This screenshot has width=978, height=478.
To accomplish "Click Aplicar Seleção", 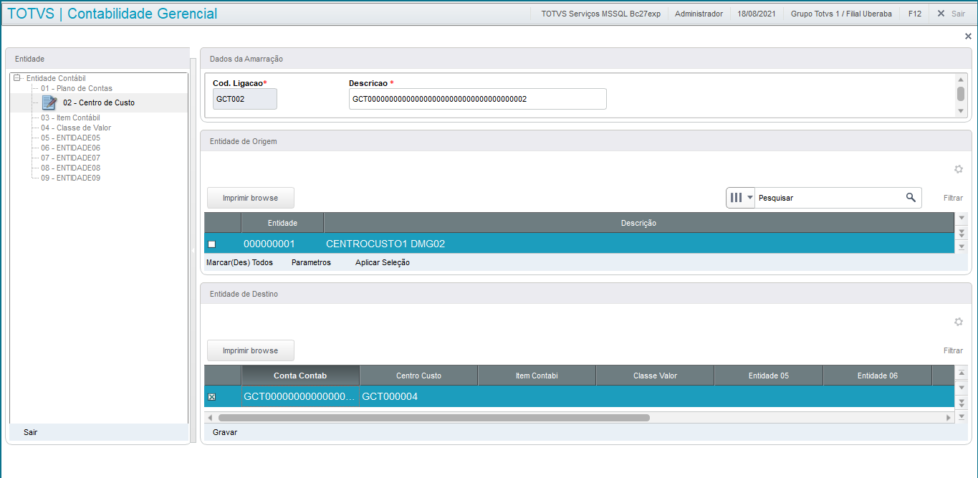I will (x=383, y=262).
